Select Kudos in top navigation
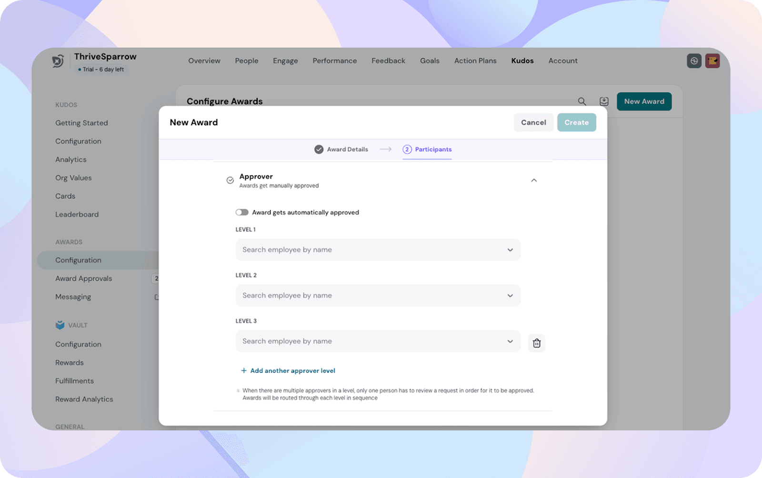 522,61
